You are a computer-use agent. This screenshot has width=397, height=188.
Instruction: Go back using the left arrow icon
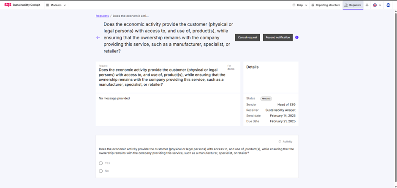tap(98, 37)
